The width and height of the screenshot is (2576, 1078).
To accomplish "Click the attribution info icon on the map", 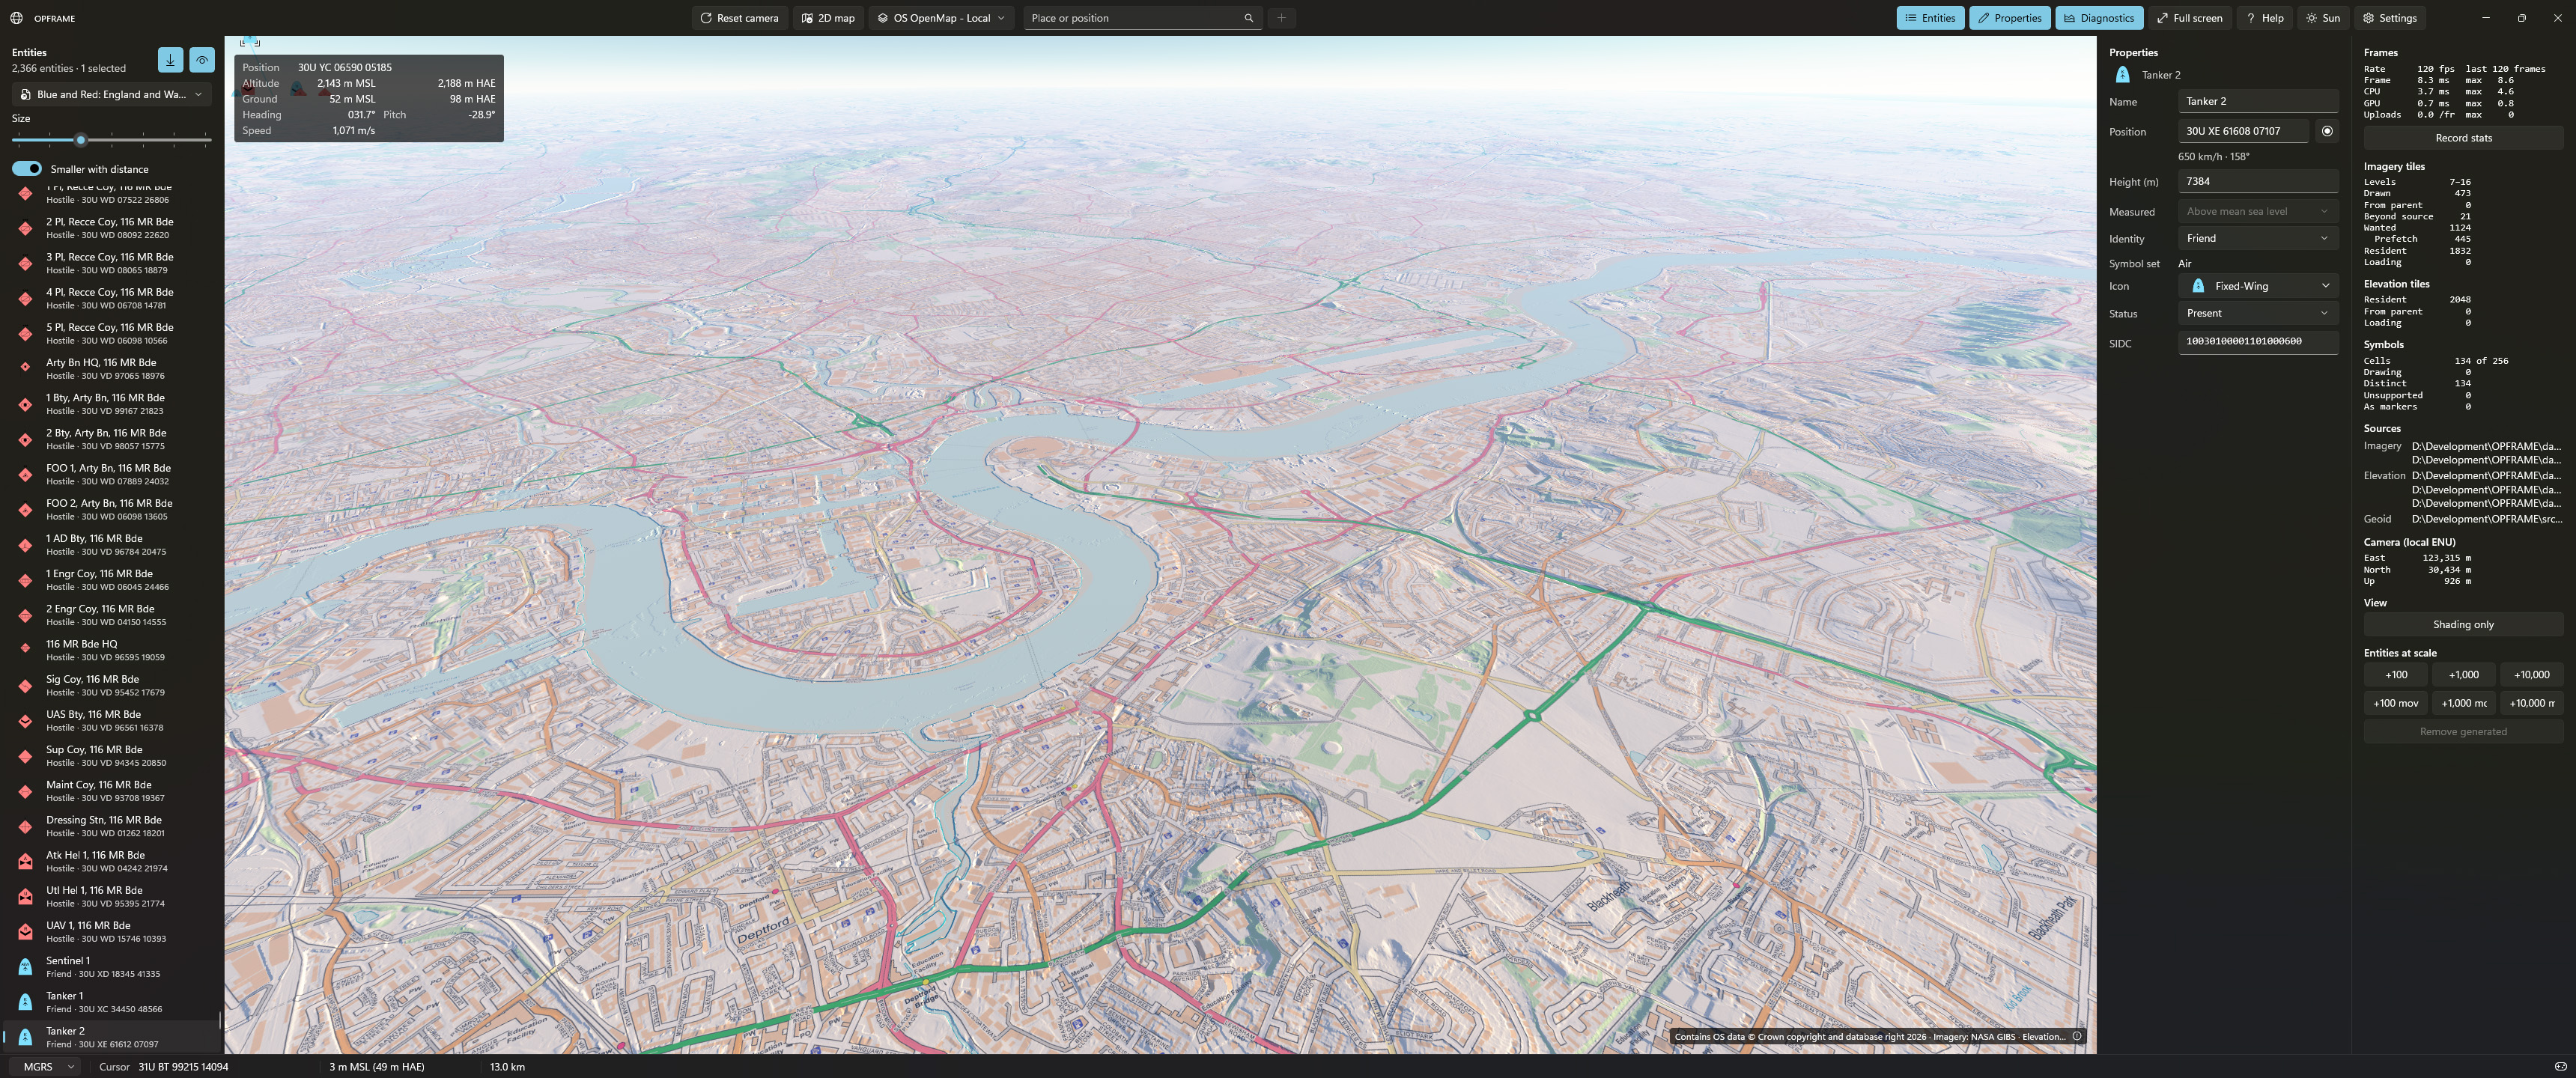I will [2077, 1036].
